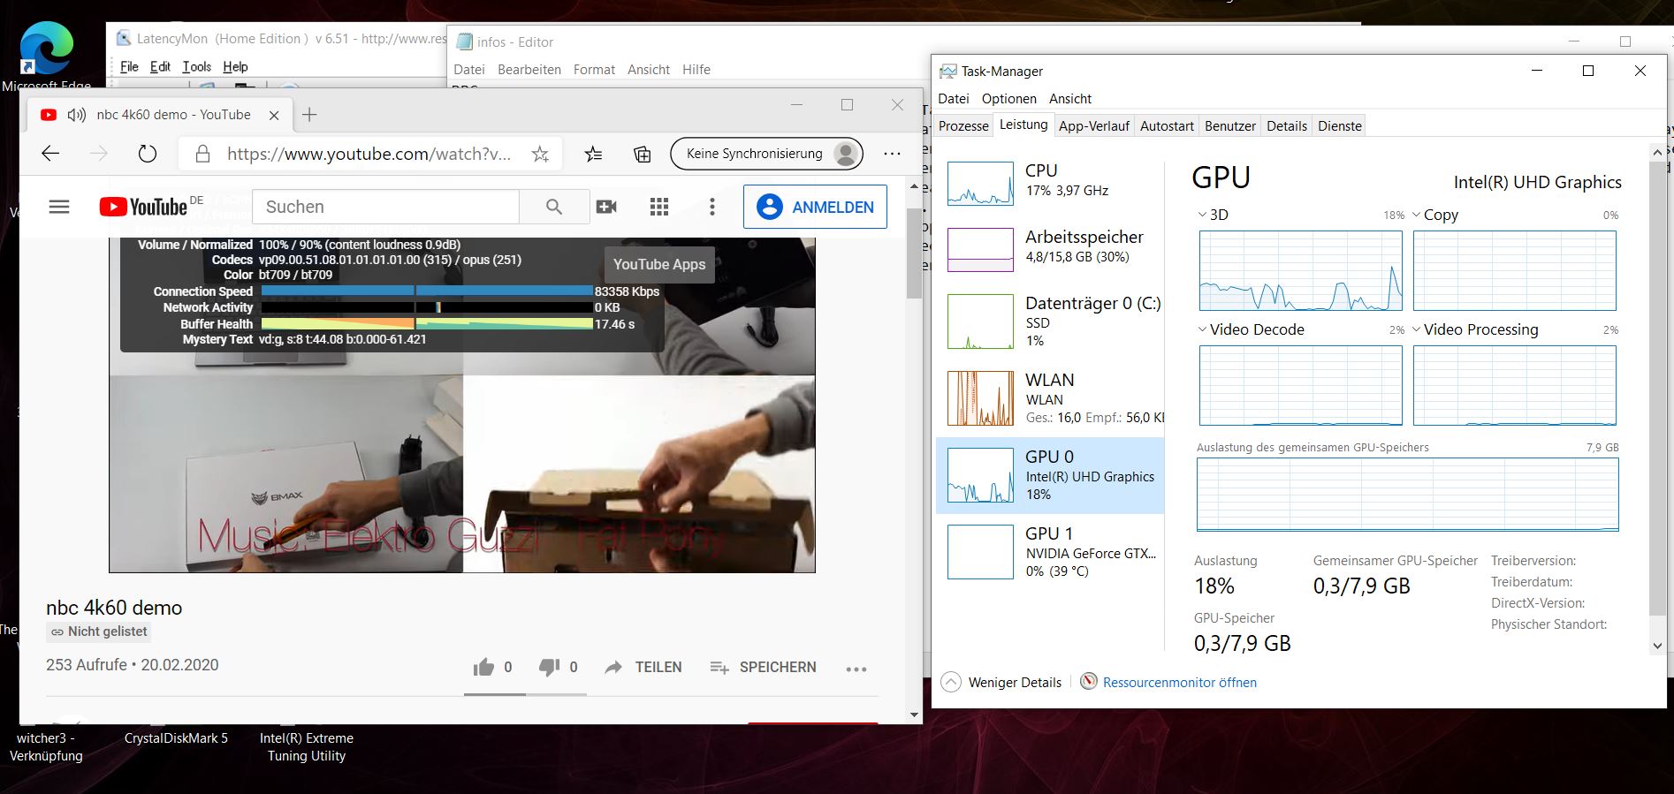
Task: Click the Keine Synchronisierung profile button
Action: click(x=765, y=154)
